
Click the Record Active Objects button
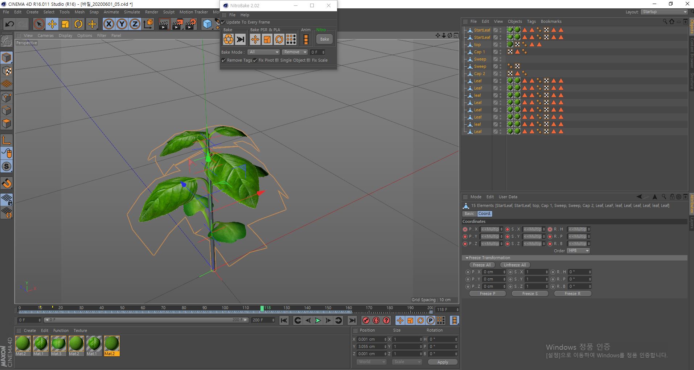pyautogui.click(x=366, y=320)
